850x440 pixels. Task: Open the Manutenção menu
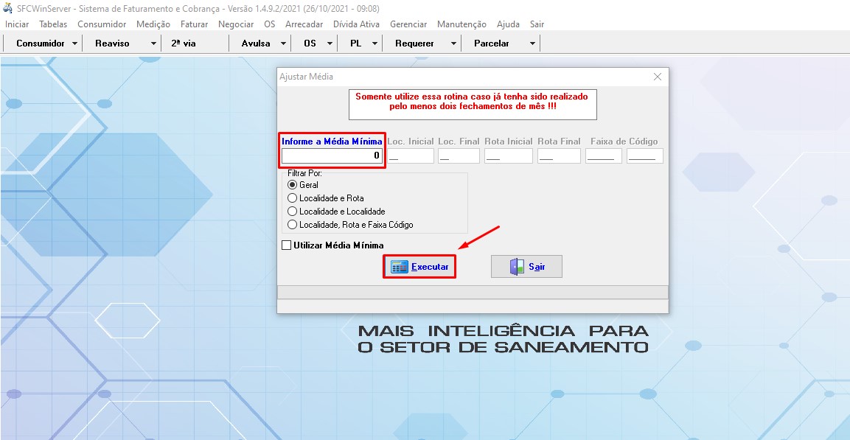click(461, 24)
